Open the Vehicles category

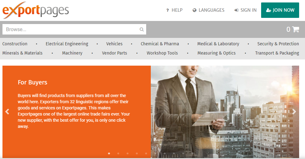pyautogui.click(x=114, y=44)
